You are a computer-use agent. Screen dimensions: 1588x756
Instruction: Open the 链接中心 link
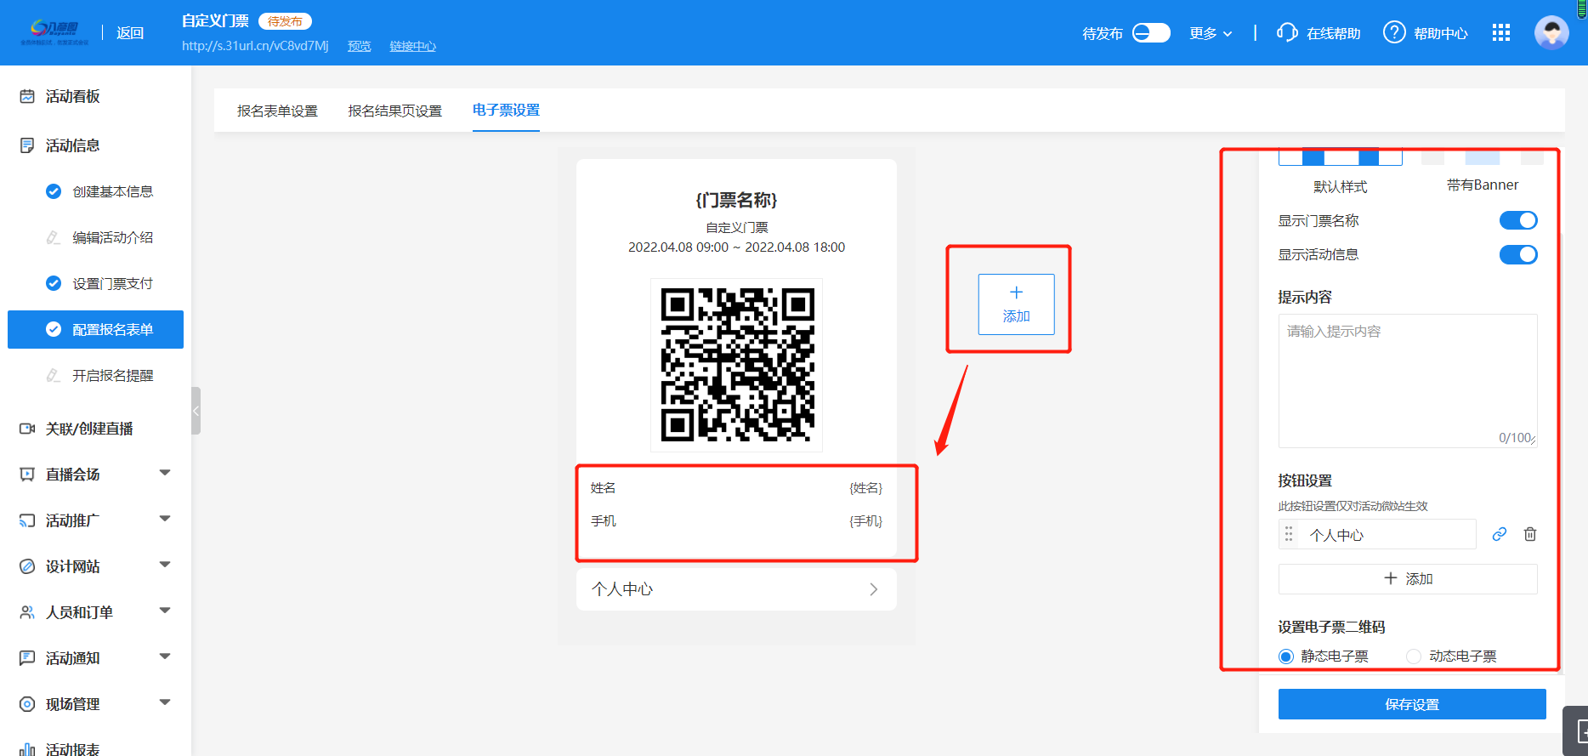click(413, 46)
